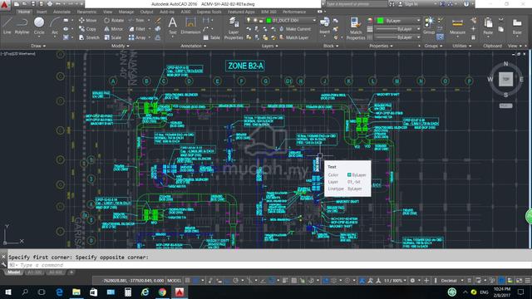Expand the Layers panel
Screen dimensions: 532x299
pos(269,46)
